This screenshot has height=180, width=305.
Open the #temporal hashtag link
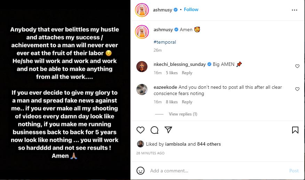click(165, 42)
